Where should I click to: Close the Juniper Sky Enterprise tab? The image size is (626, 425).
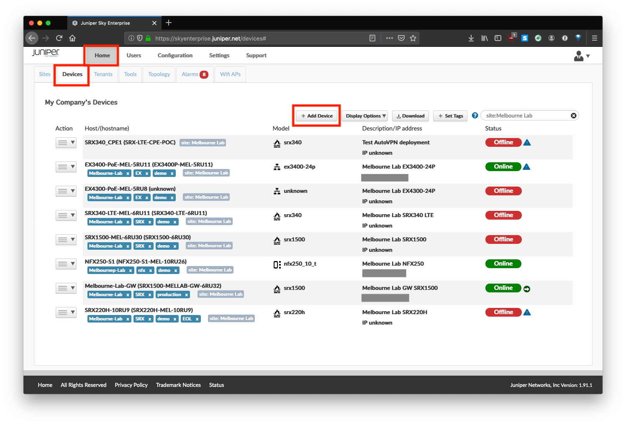pos(154,23)
